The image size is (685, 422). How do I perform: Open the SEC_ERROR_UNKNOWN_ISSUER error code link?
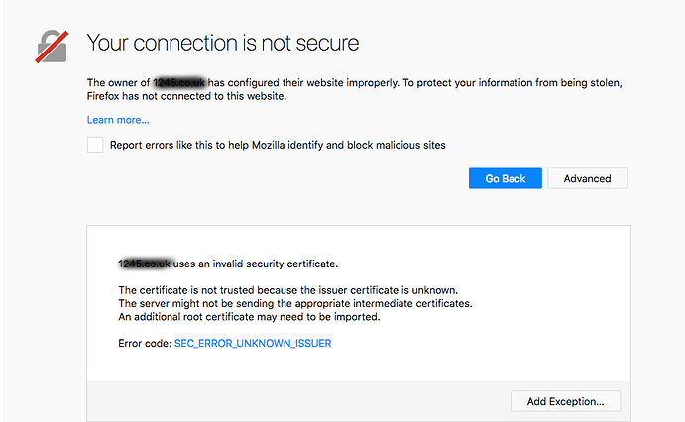pyautogui.click(x=253, y=344)
